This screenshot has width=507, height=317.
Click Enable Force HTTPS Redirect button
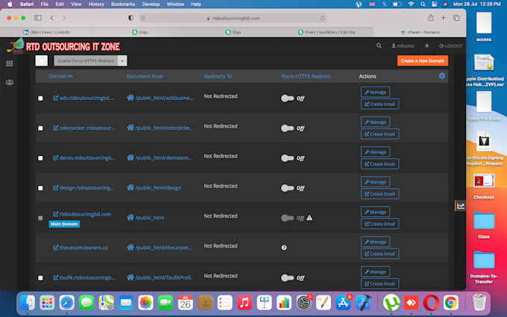tap(86, 61)
